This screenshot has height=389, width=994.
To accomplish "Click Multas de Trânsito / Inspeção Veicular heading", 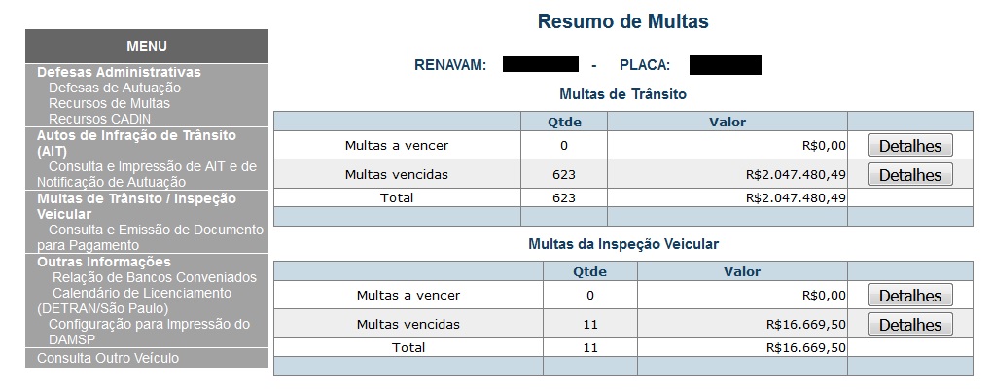I will pos(136,205).
